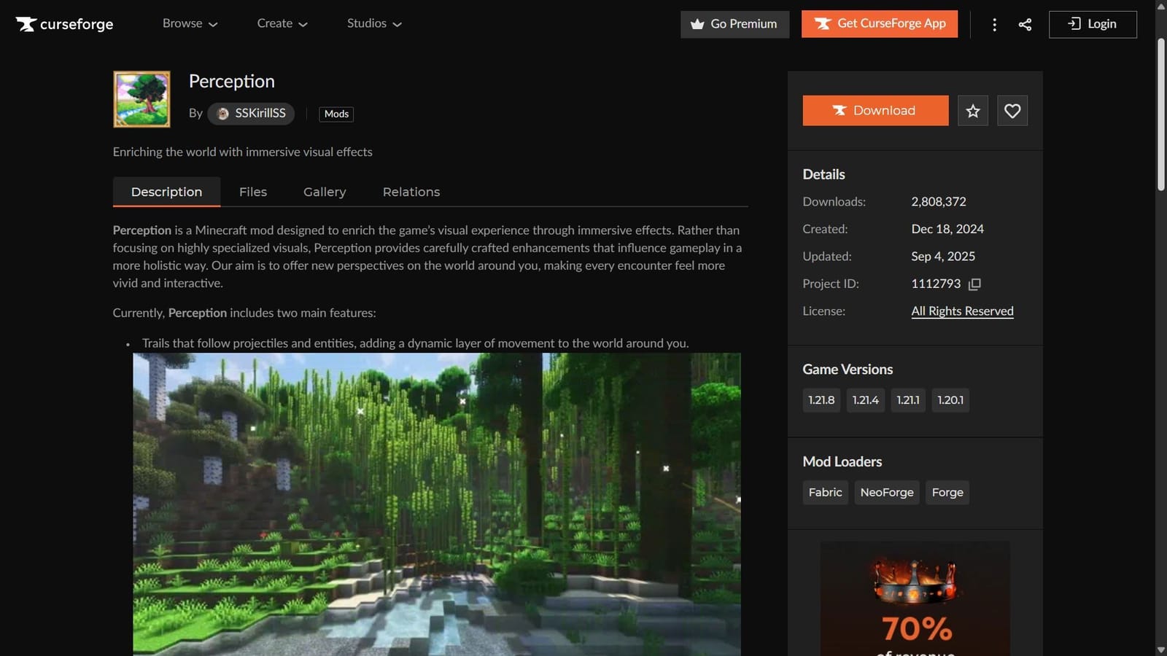Open the Browse dropdown menu
Viewport: 1167px width, 656px height.
(x=189, y=23)
